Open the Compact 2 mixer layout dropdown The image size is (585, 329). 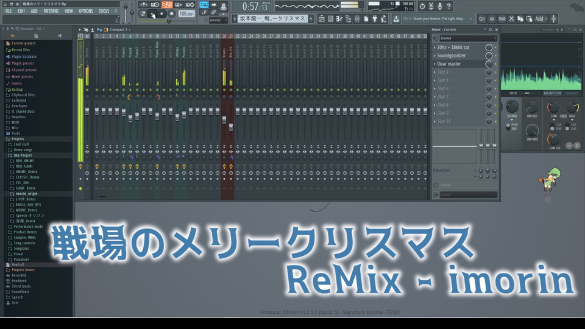[119, 29]
